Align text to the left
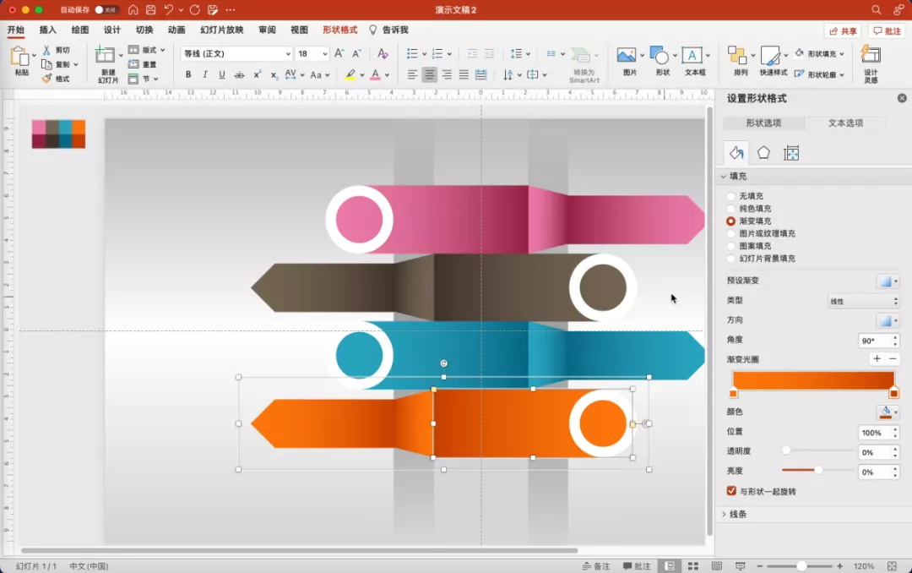This screenshot has width=912, height=573. tap(412, 74)
